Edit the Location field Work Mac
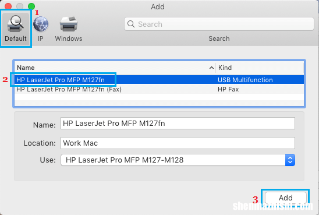This screenshot has height=215, width=319. pos(178,143)
